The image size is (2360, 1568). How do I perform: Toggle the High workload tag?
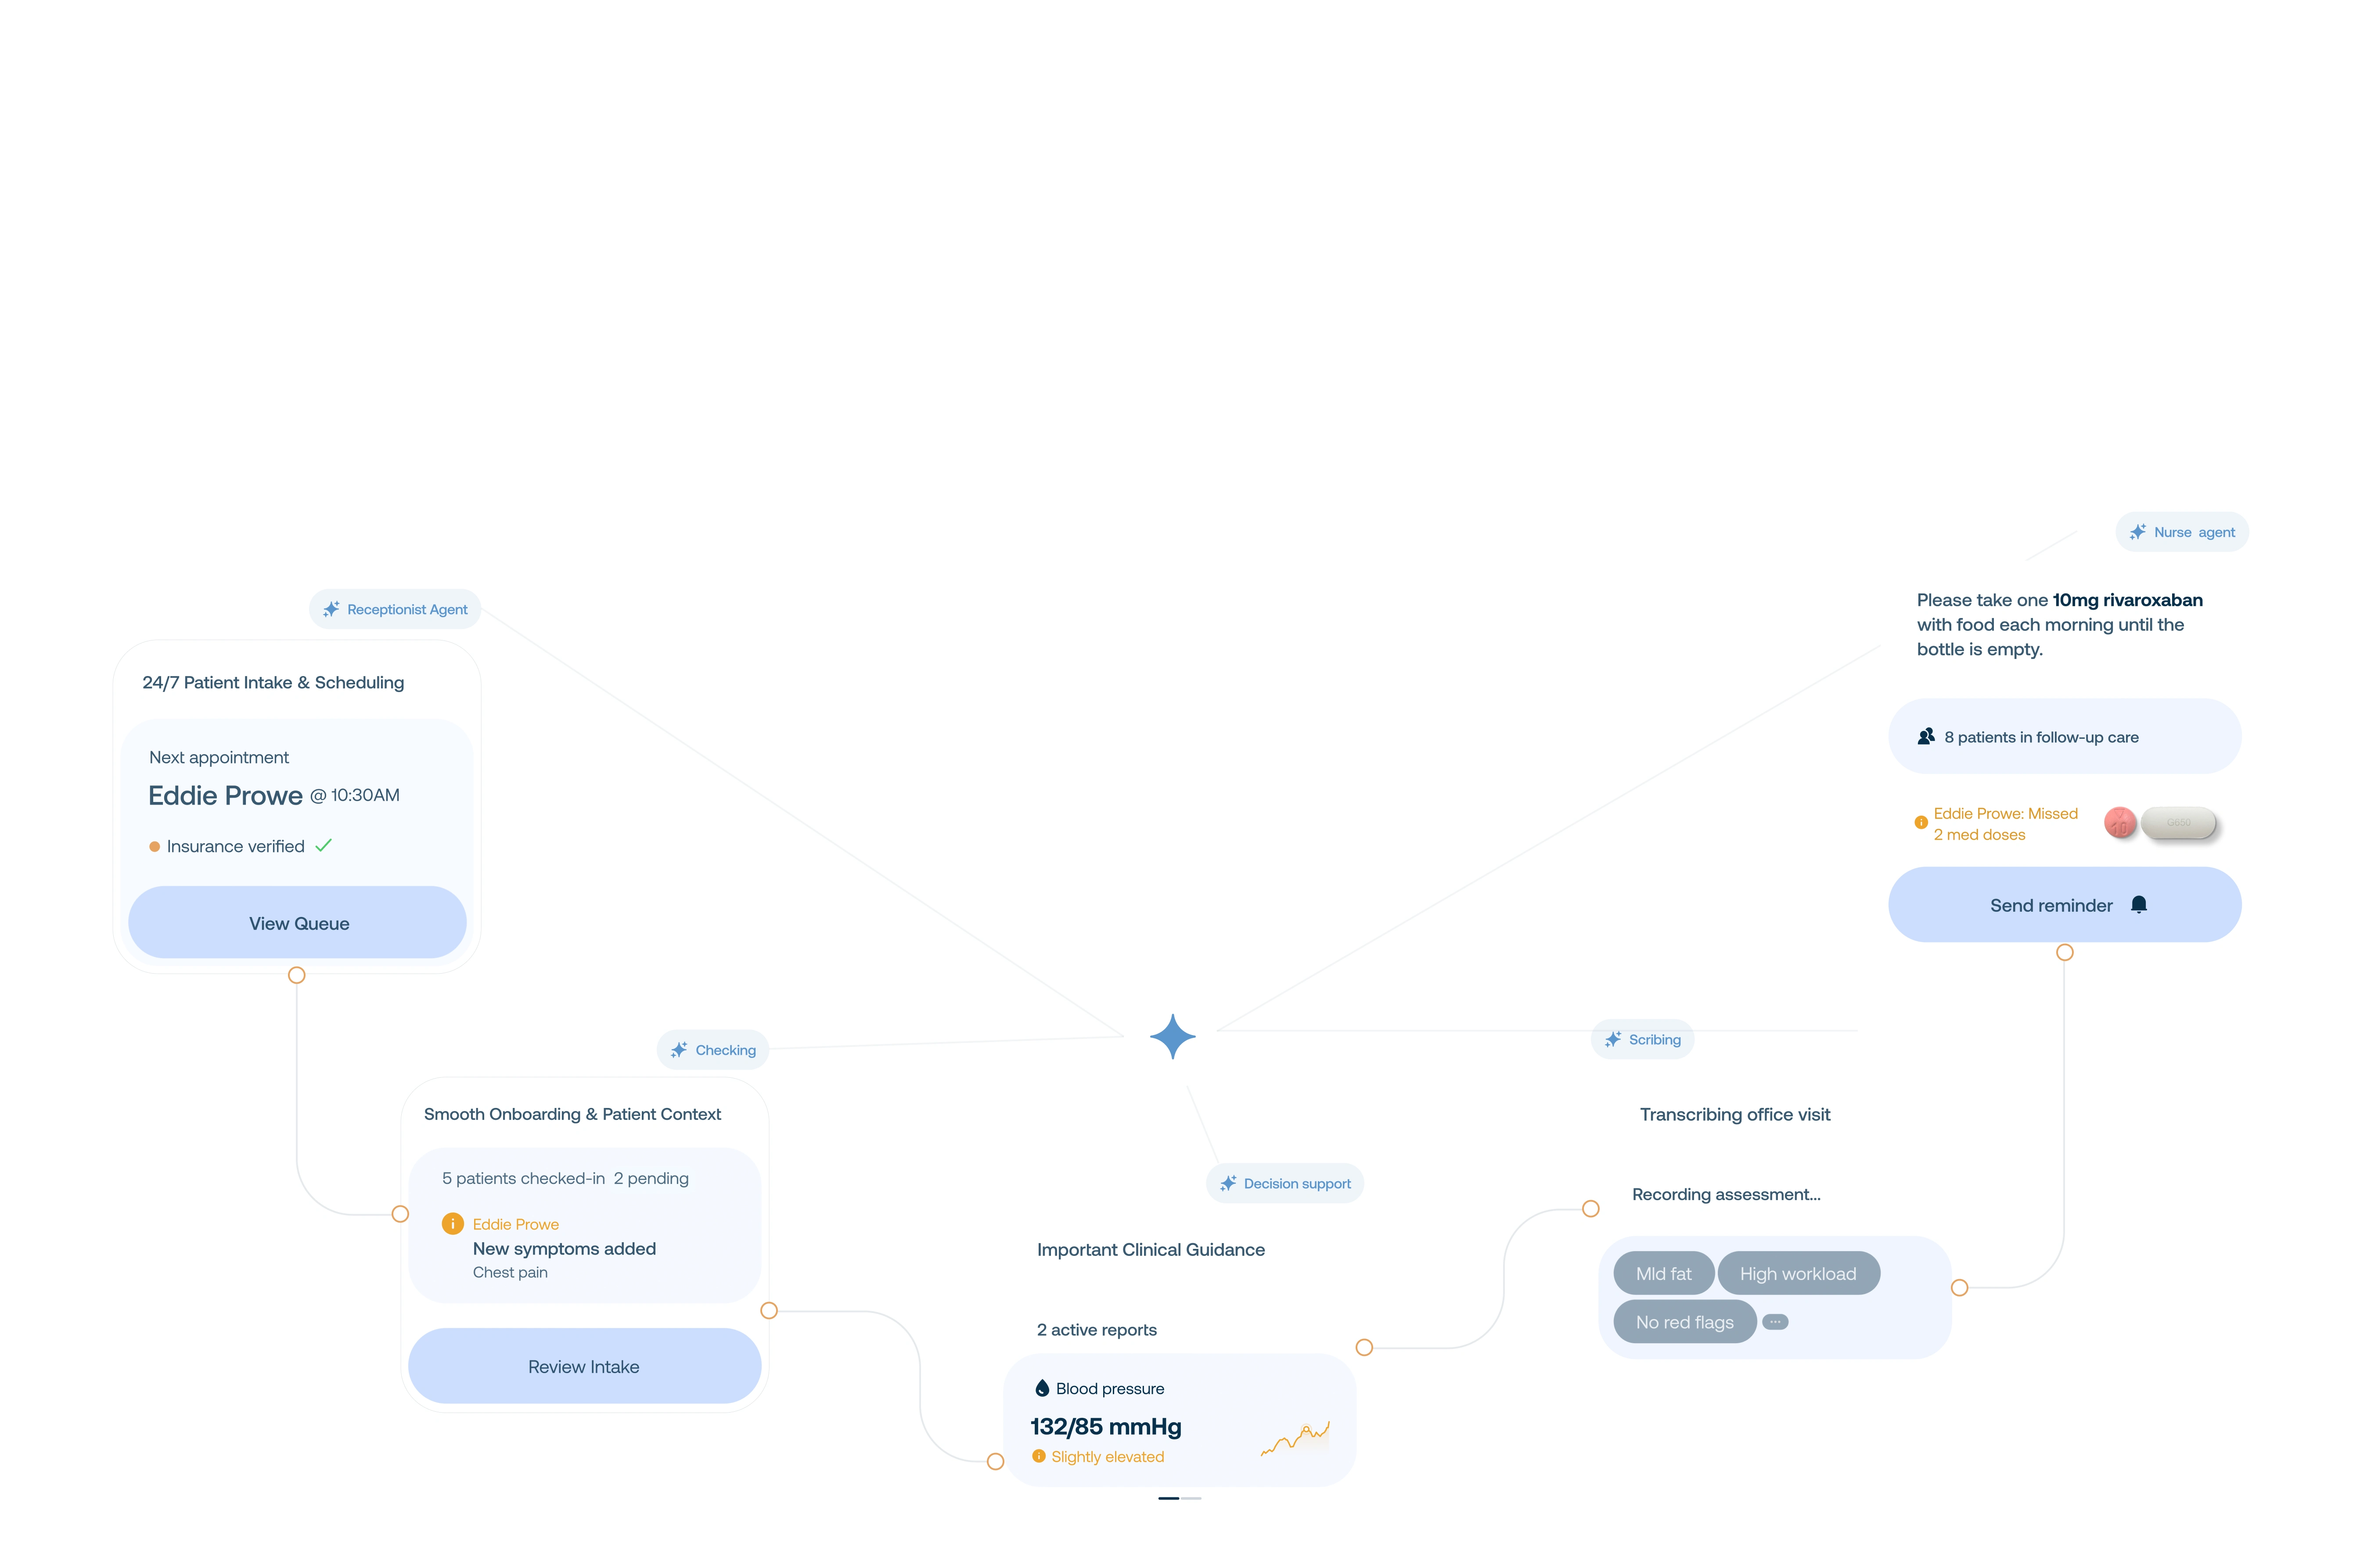[1798, 1274]
